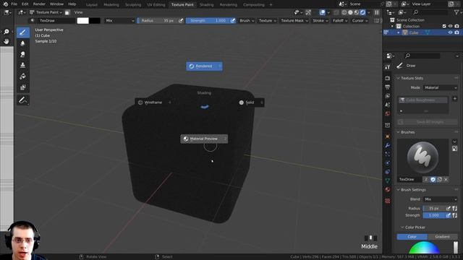Screen dimensions: 463x260
Task: Open the Texture properties tab
Action: (x=388, y=201)
